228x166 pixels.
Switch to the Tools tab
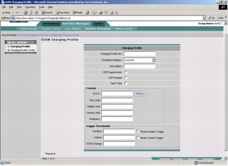click(99, 23)
